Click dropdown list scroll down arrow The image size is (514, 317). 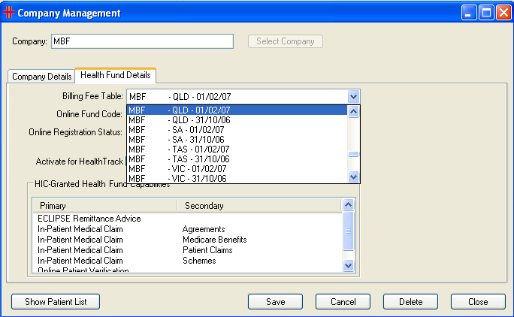[x=353, y=177]
